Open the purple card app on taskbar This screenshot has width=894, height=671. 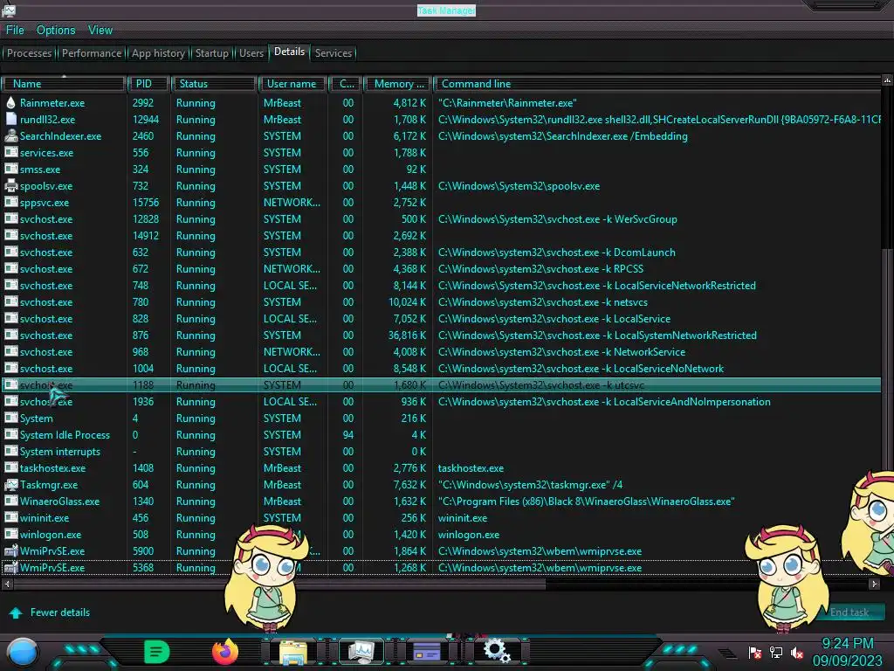coord(427,652)
